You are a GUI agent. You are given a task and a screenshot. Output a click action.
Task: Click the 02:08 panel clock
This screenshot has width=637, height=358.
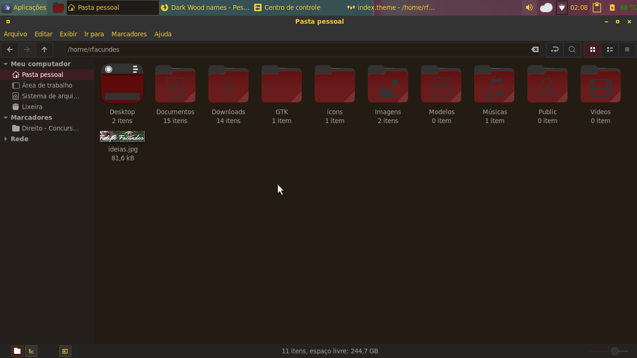(579, 7)
